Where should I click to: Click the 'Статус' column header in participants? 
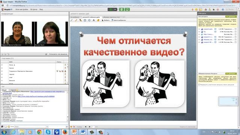pyautogui.click(x=59, y=62)
